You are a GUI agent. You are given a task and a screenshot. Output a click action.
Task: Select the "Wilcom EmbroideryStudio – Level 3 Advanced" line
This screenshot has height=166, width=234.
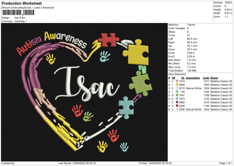(28, 8)
